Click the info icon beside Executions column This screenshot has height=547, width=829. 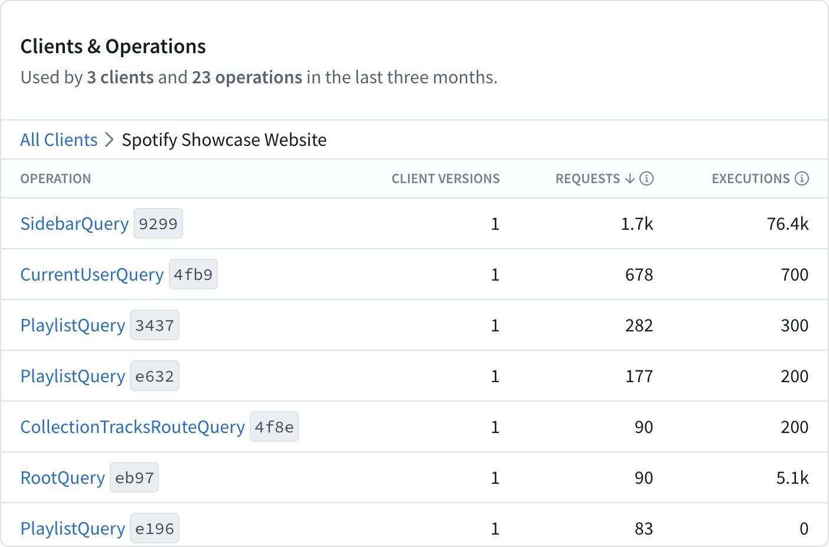pyautogui.click(x=801, y=178)
